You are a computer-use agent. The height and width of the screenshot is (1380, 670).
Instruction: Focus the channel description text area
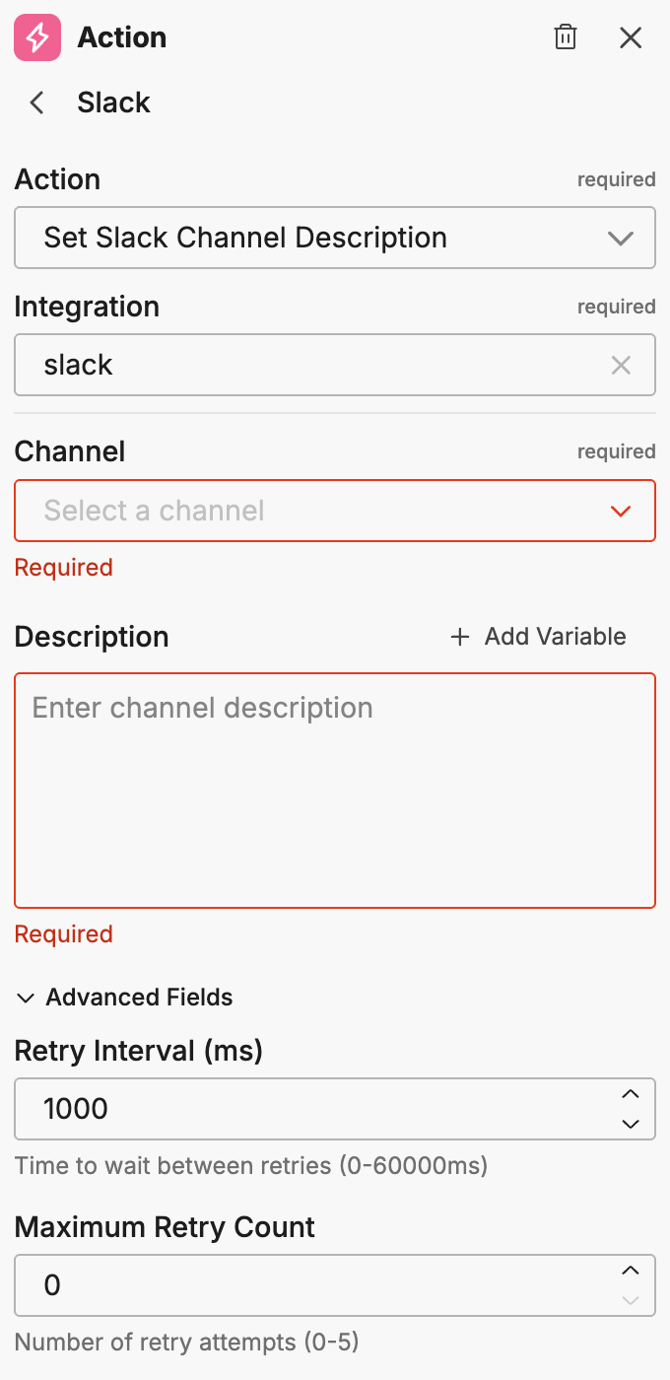(335, 790)
